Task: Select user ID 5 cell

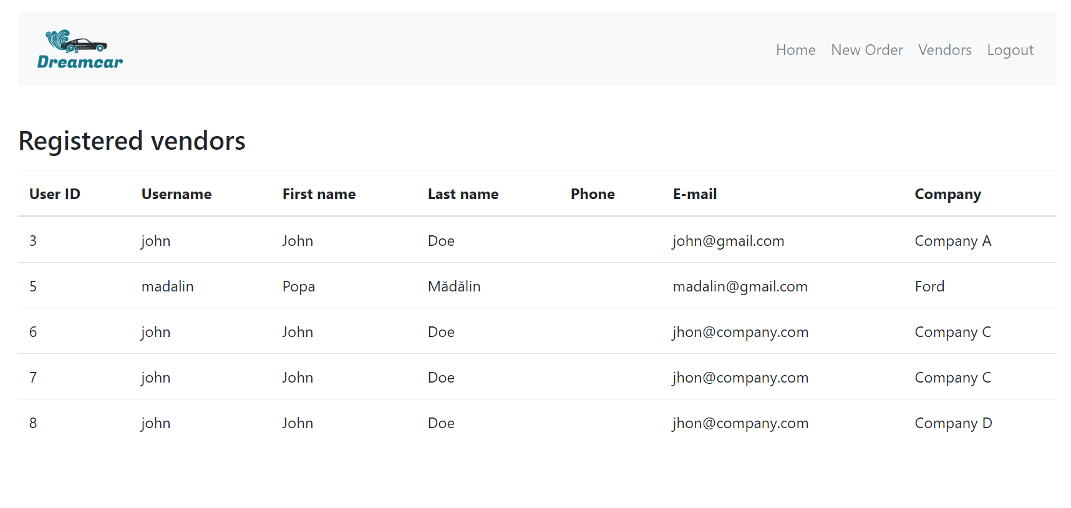Action: click(x=33, y=286)
